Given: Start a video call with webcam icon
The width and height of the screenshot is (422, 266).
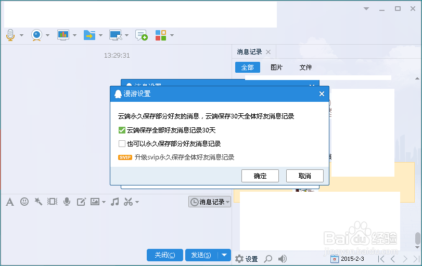Looking at the screenshot, I should [x=36, y=35].
